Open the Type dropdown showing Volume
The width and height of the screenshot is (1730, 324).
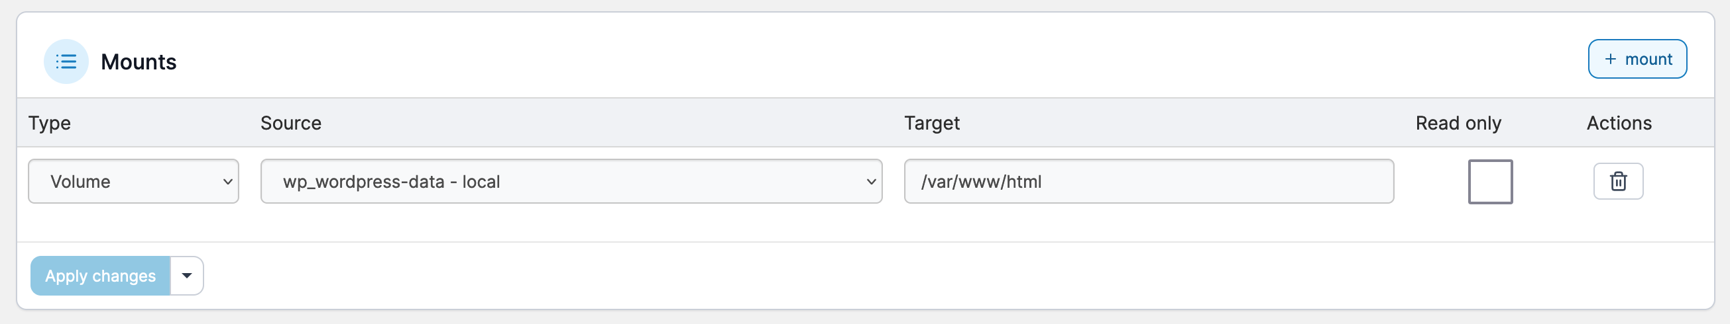(133, 181)
